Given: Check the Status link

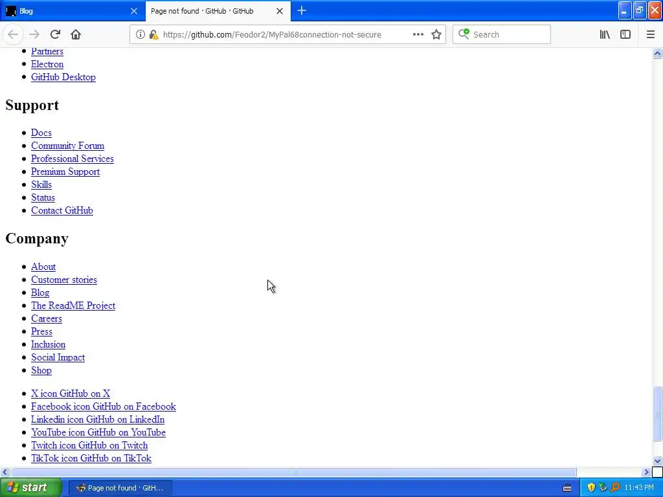Looking at the screenshot, I should [43, 197].
